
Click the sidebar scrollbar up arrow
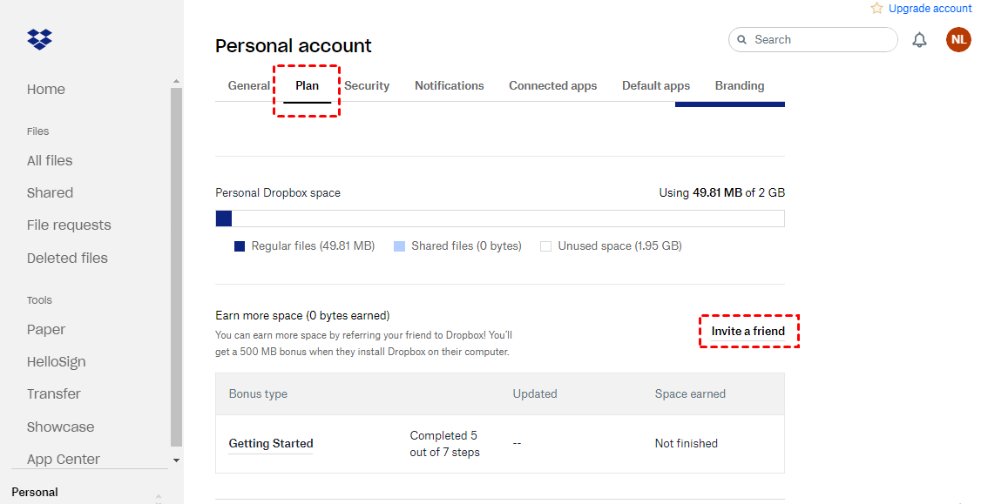(177, 81)
